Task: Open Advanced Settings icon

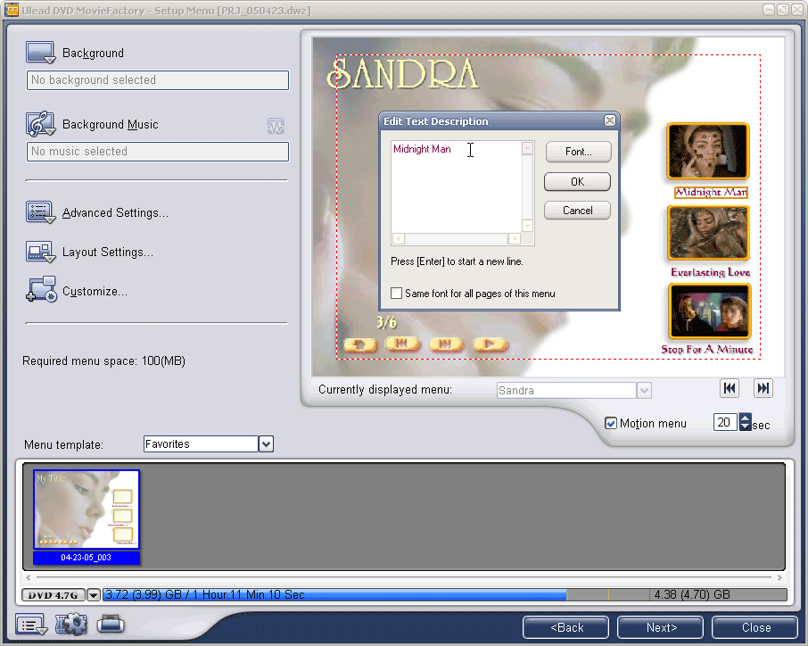Action: [x=40, y=212]
